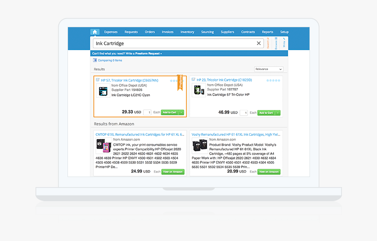Open HP 23 Tricolor Ink Cartridge title
The height and width of the screenshot is (241, 377).
point(224,80)
